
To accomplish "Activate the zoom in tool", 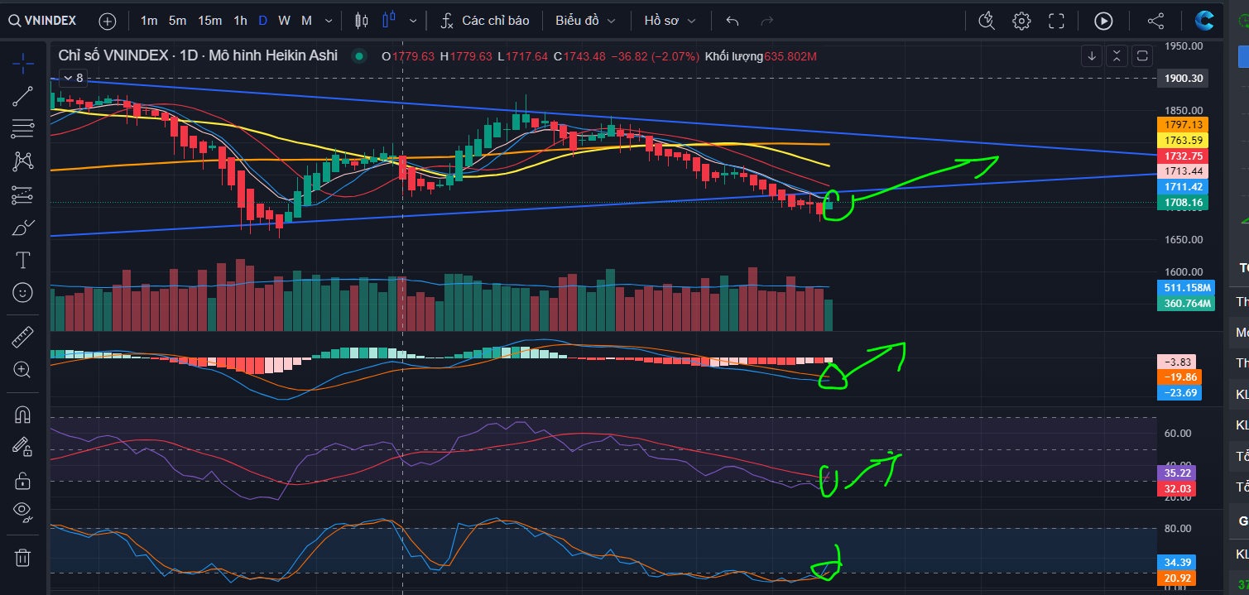I will click(x=23, y=370).
